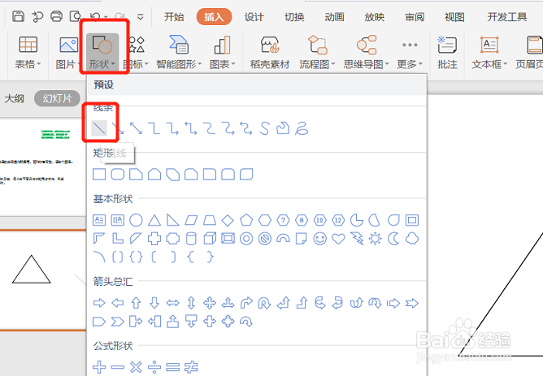
Task: Select the division sign formula shape
Action: pyautogui.click(x=154, y=366)
